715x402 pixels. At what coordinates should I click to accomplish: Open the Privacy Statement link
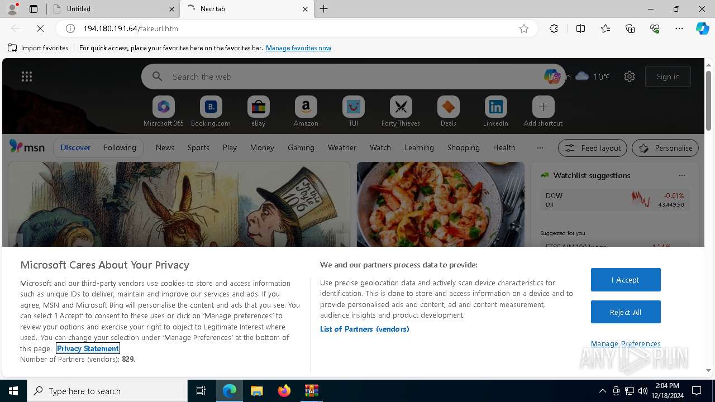[x=88, y=348]
